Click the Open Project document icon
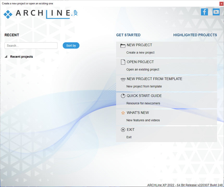The image size is (224, 187). (123, 62)
